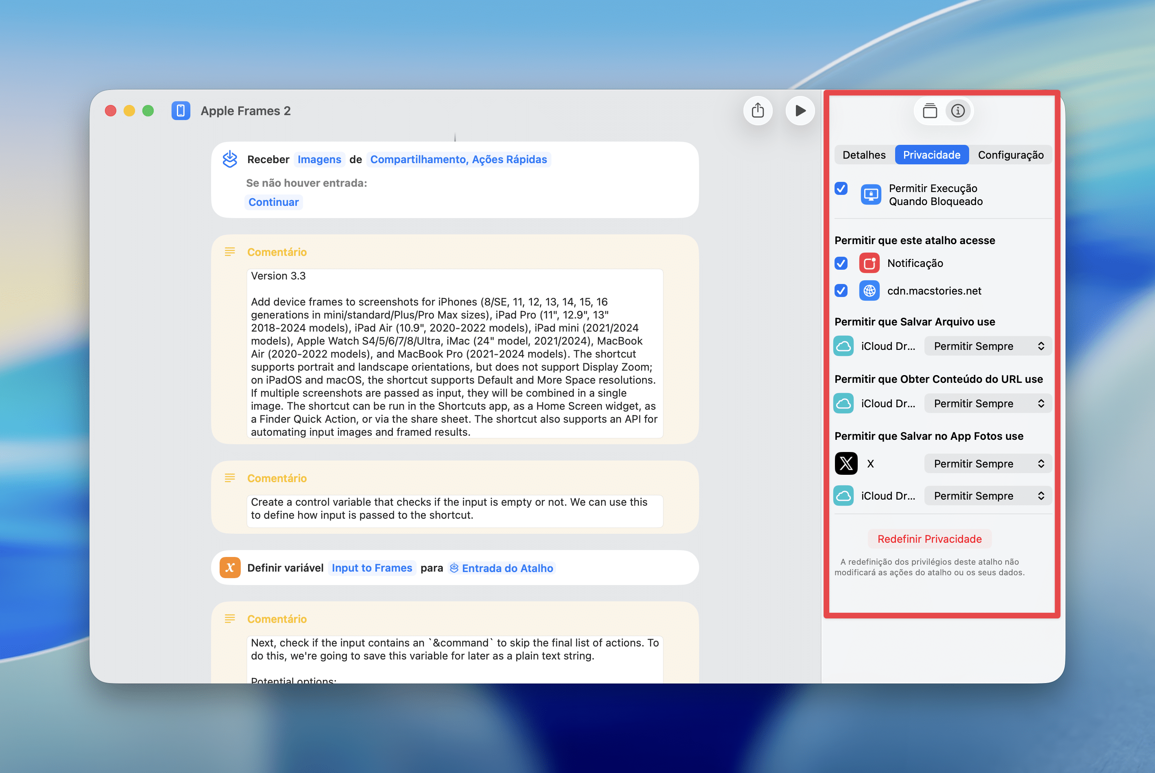
Task: Switch to the Detalhes tab
Action: pos(863,155)
